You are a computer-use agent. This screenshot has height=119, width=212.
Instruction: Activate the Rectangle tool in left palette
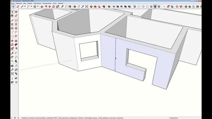[12, 24]
